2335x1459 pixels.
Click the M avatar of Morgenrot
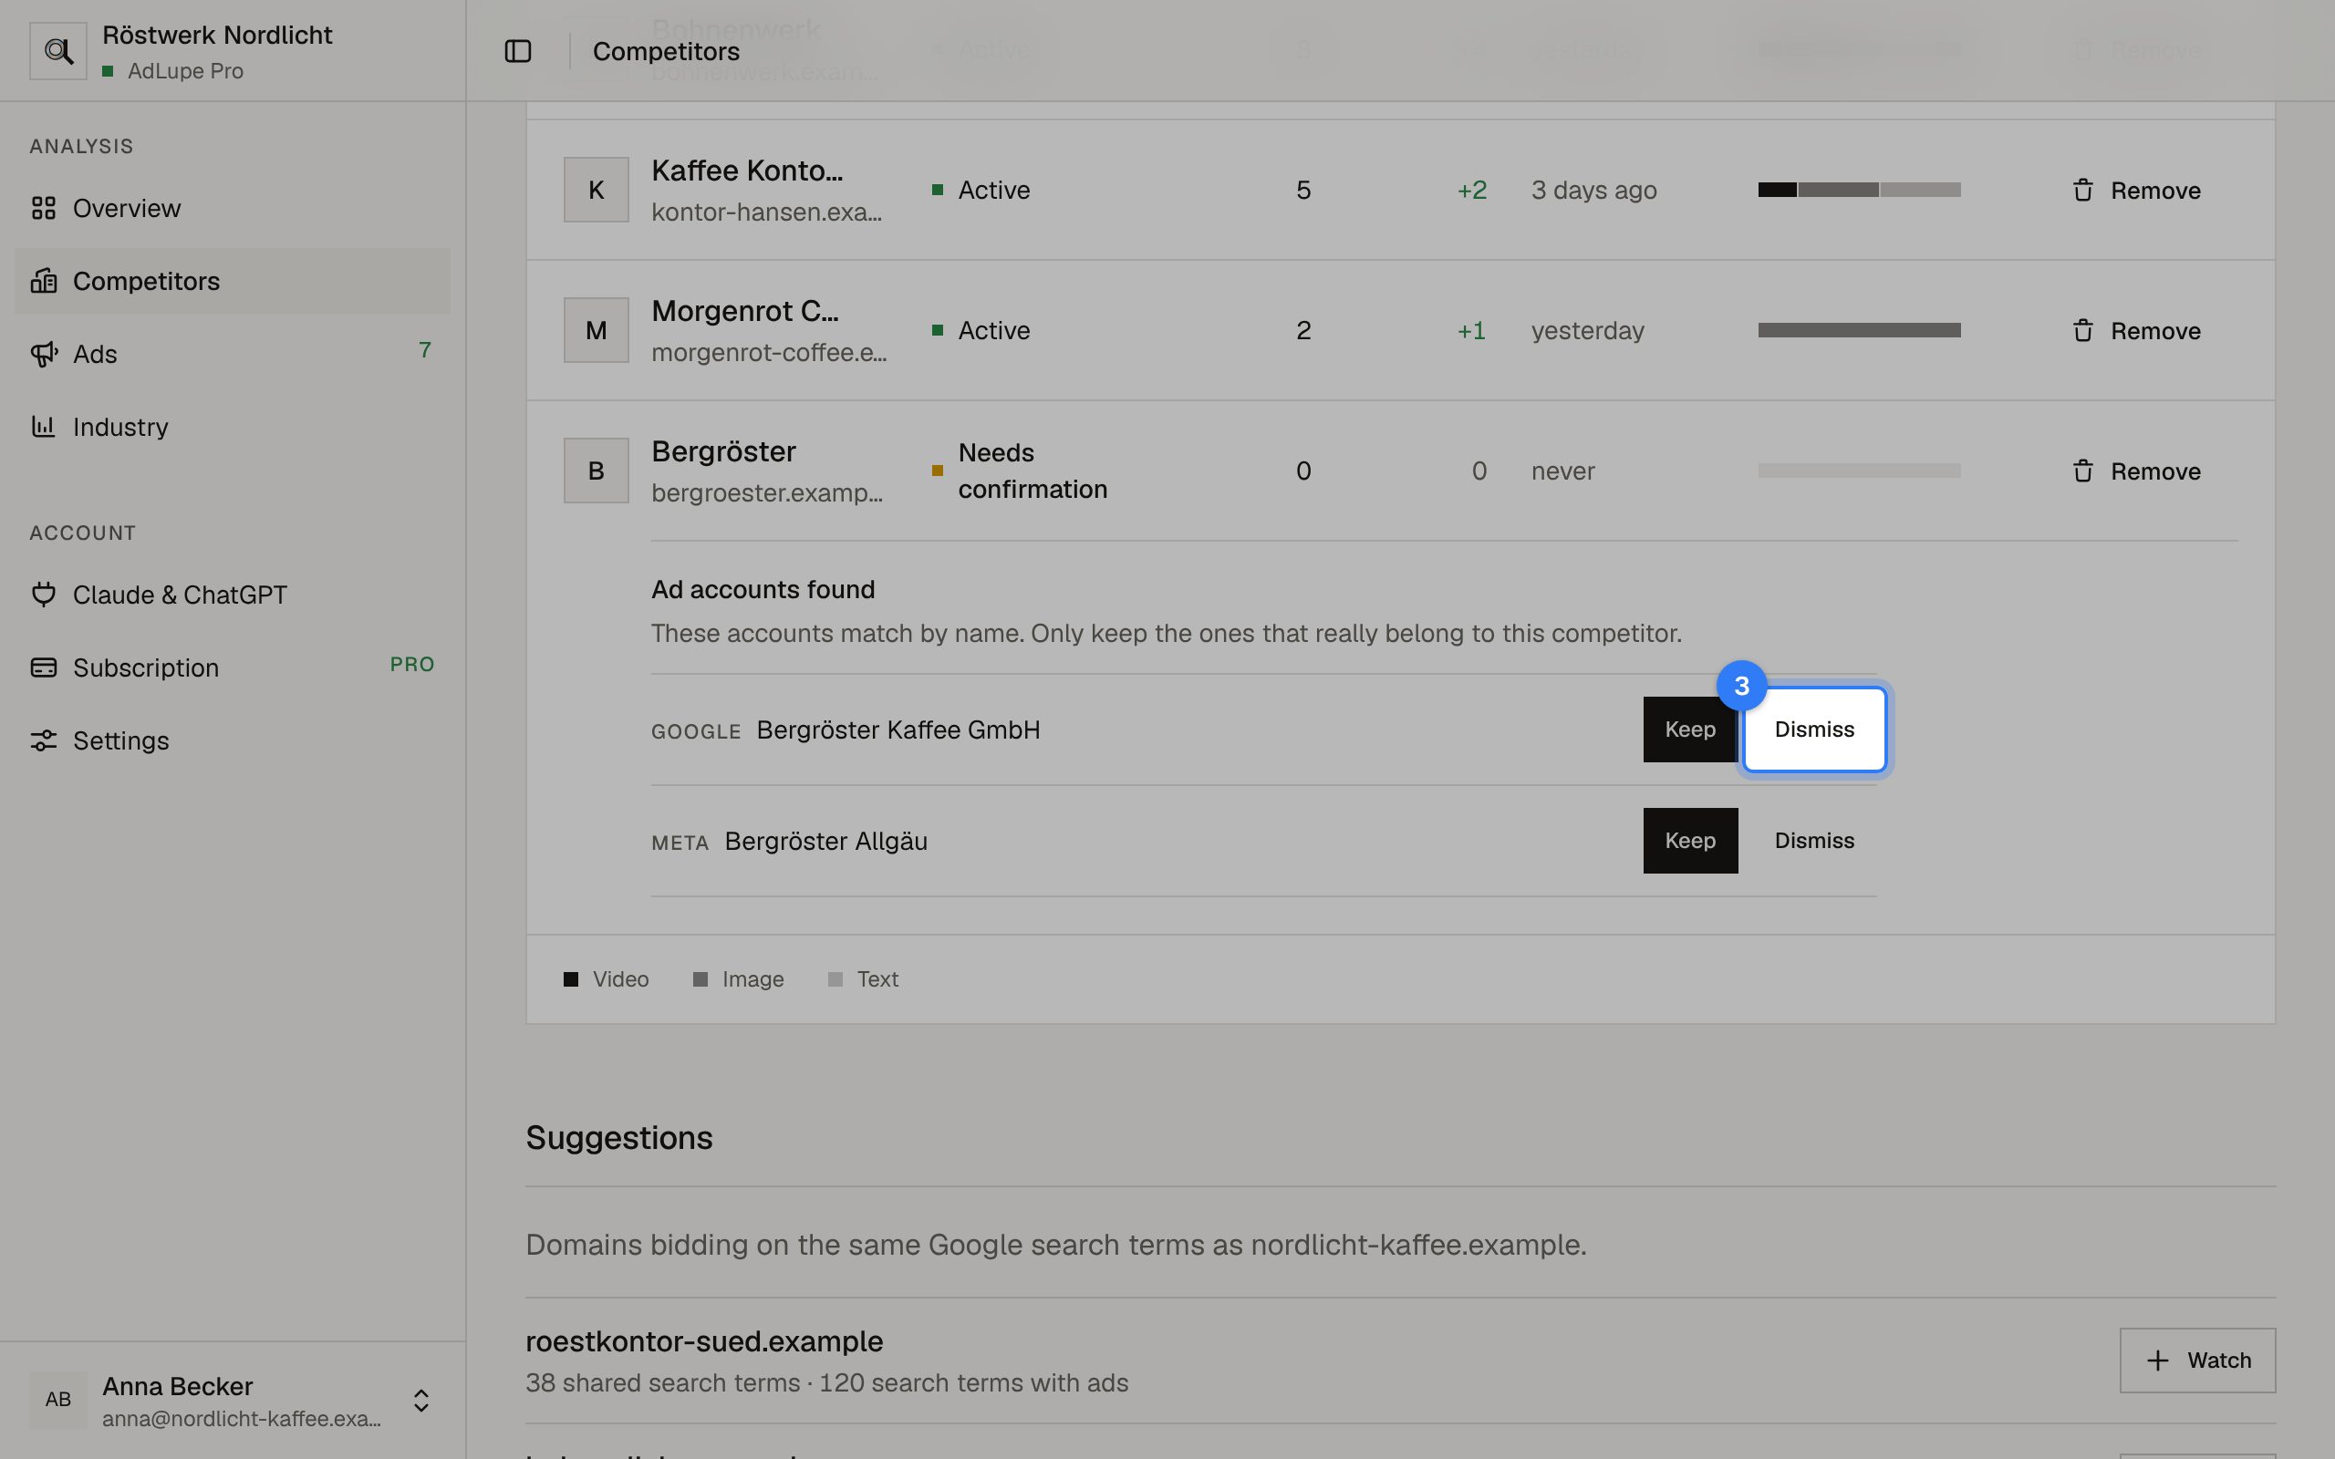pyautogui.click(x=597, y=330)
